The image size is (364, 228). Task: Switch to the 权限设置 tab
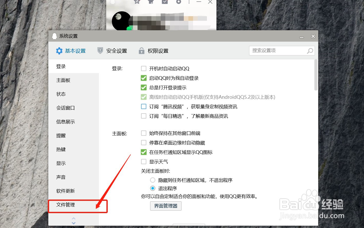pyautogui.click(x=153, y=51)
